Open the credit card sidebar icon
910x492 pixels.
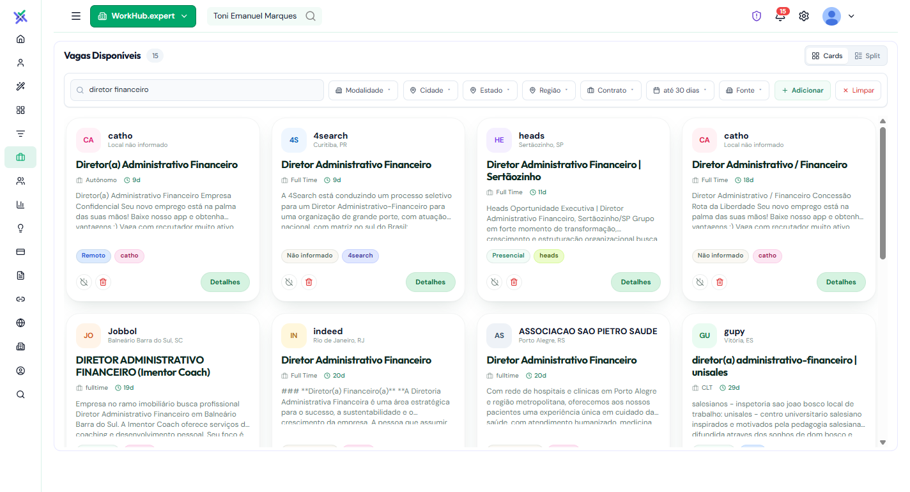20,252
